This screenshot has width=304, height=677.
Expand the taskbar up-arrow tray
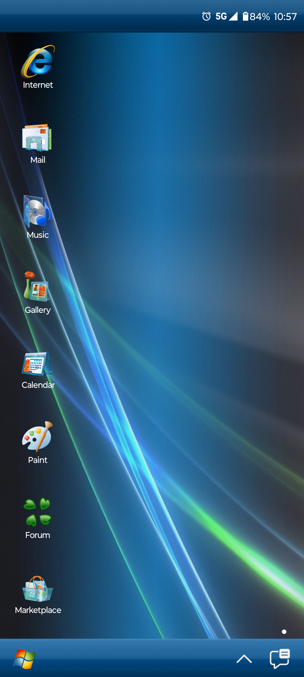pos(244,659)
